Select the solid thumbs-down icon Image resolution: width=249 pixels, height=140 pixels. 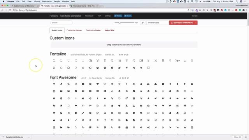point(119,106)
